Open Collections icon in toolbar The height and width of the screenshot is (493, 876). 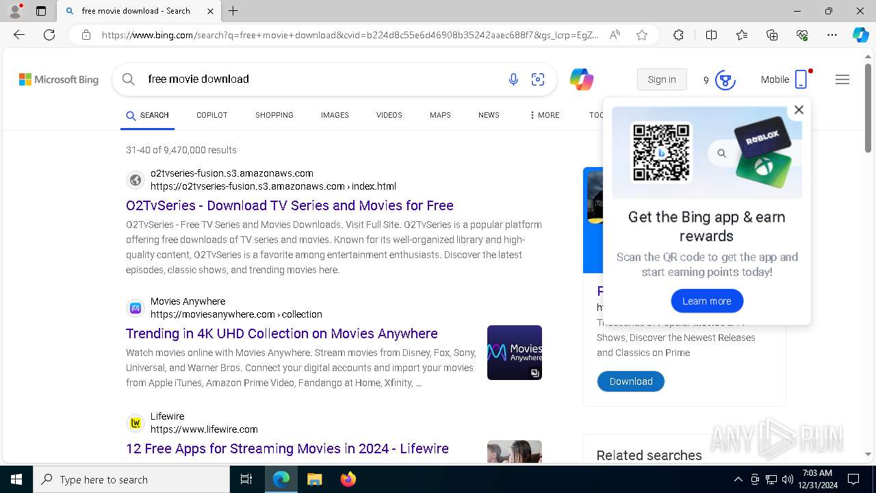772,35
